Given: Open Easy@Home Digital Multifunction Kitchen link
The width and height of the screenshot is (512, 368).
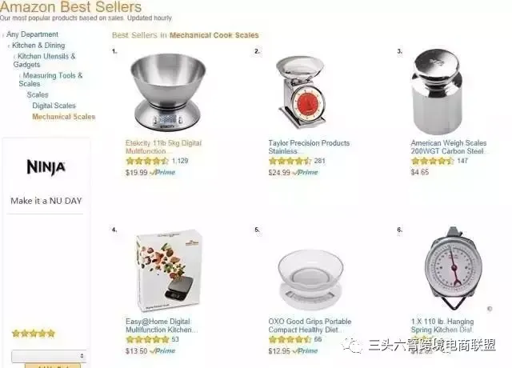Looking at the screenshot, I should point(162,326).
